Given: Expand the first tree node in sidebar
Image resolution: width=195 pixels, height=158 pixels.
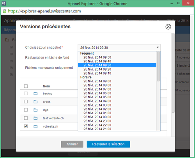Looking at the screenshot, I should (11, 47).
